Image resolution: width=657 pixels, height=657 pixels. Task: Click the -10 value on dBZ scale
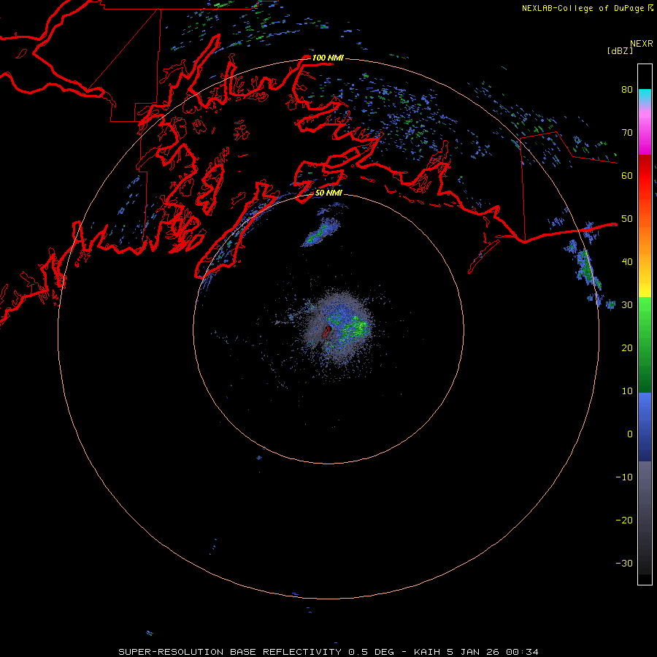tap(624, 477)
